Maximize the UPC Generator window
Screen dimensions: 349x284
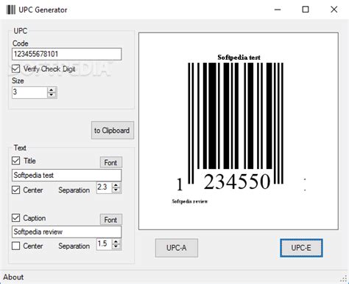click(x=306, y=10)
